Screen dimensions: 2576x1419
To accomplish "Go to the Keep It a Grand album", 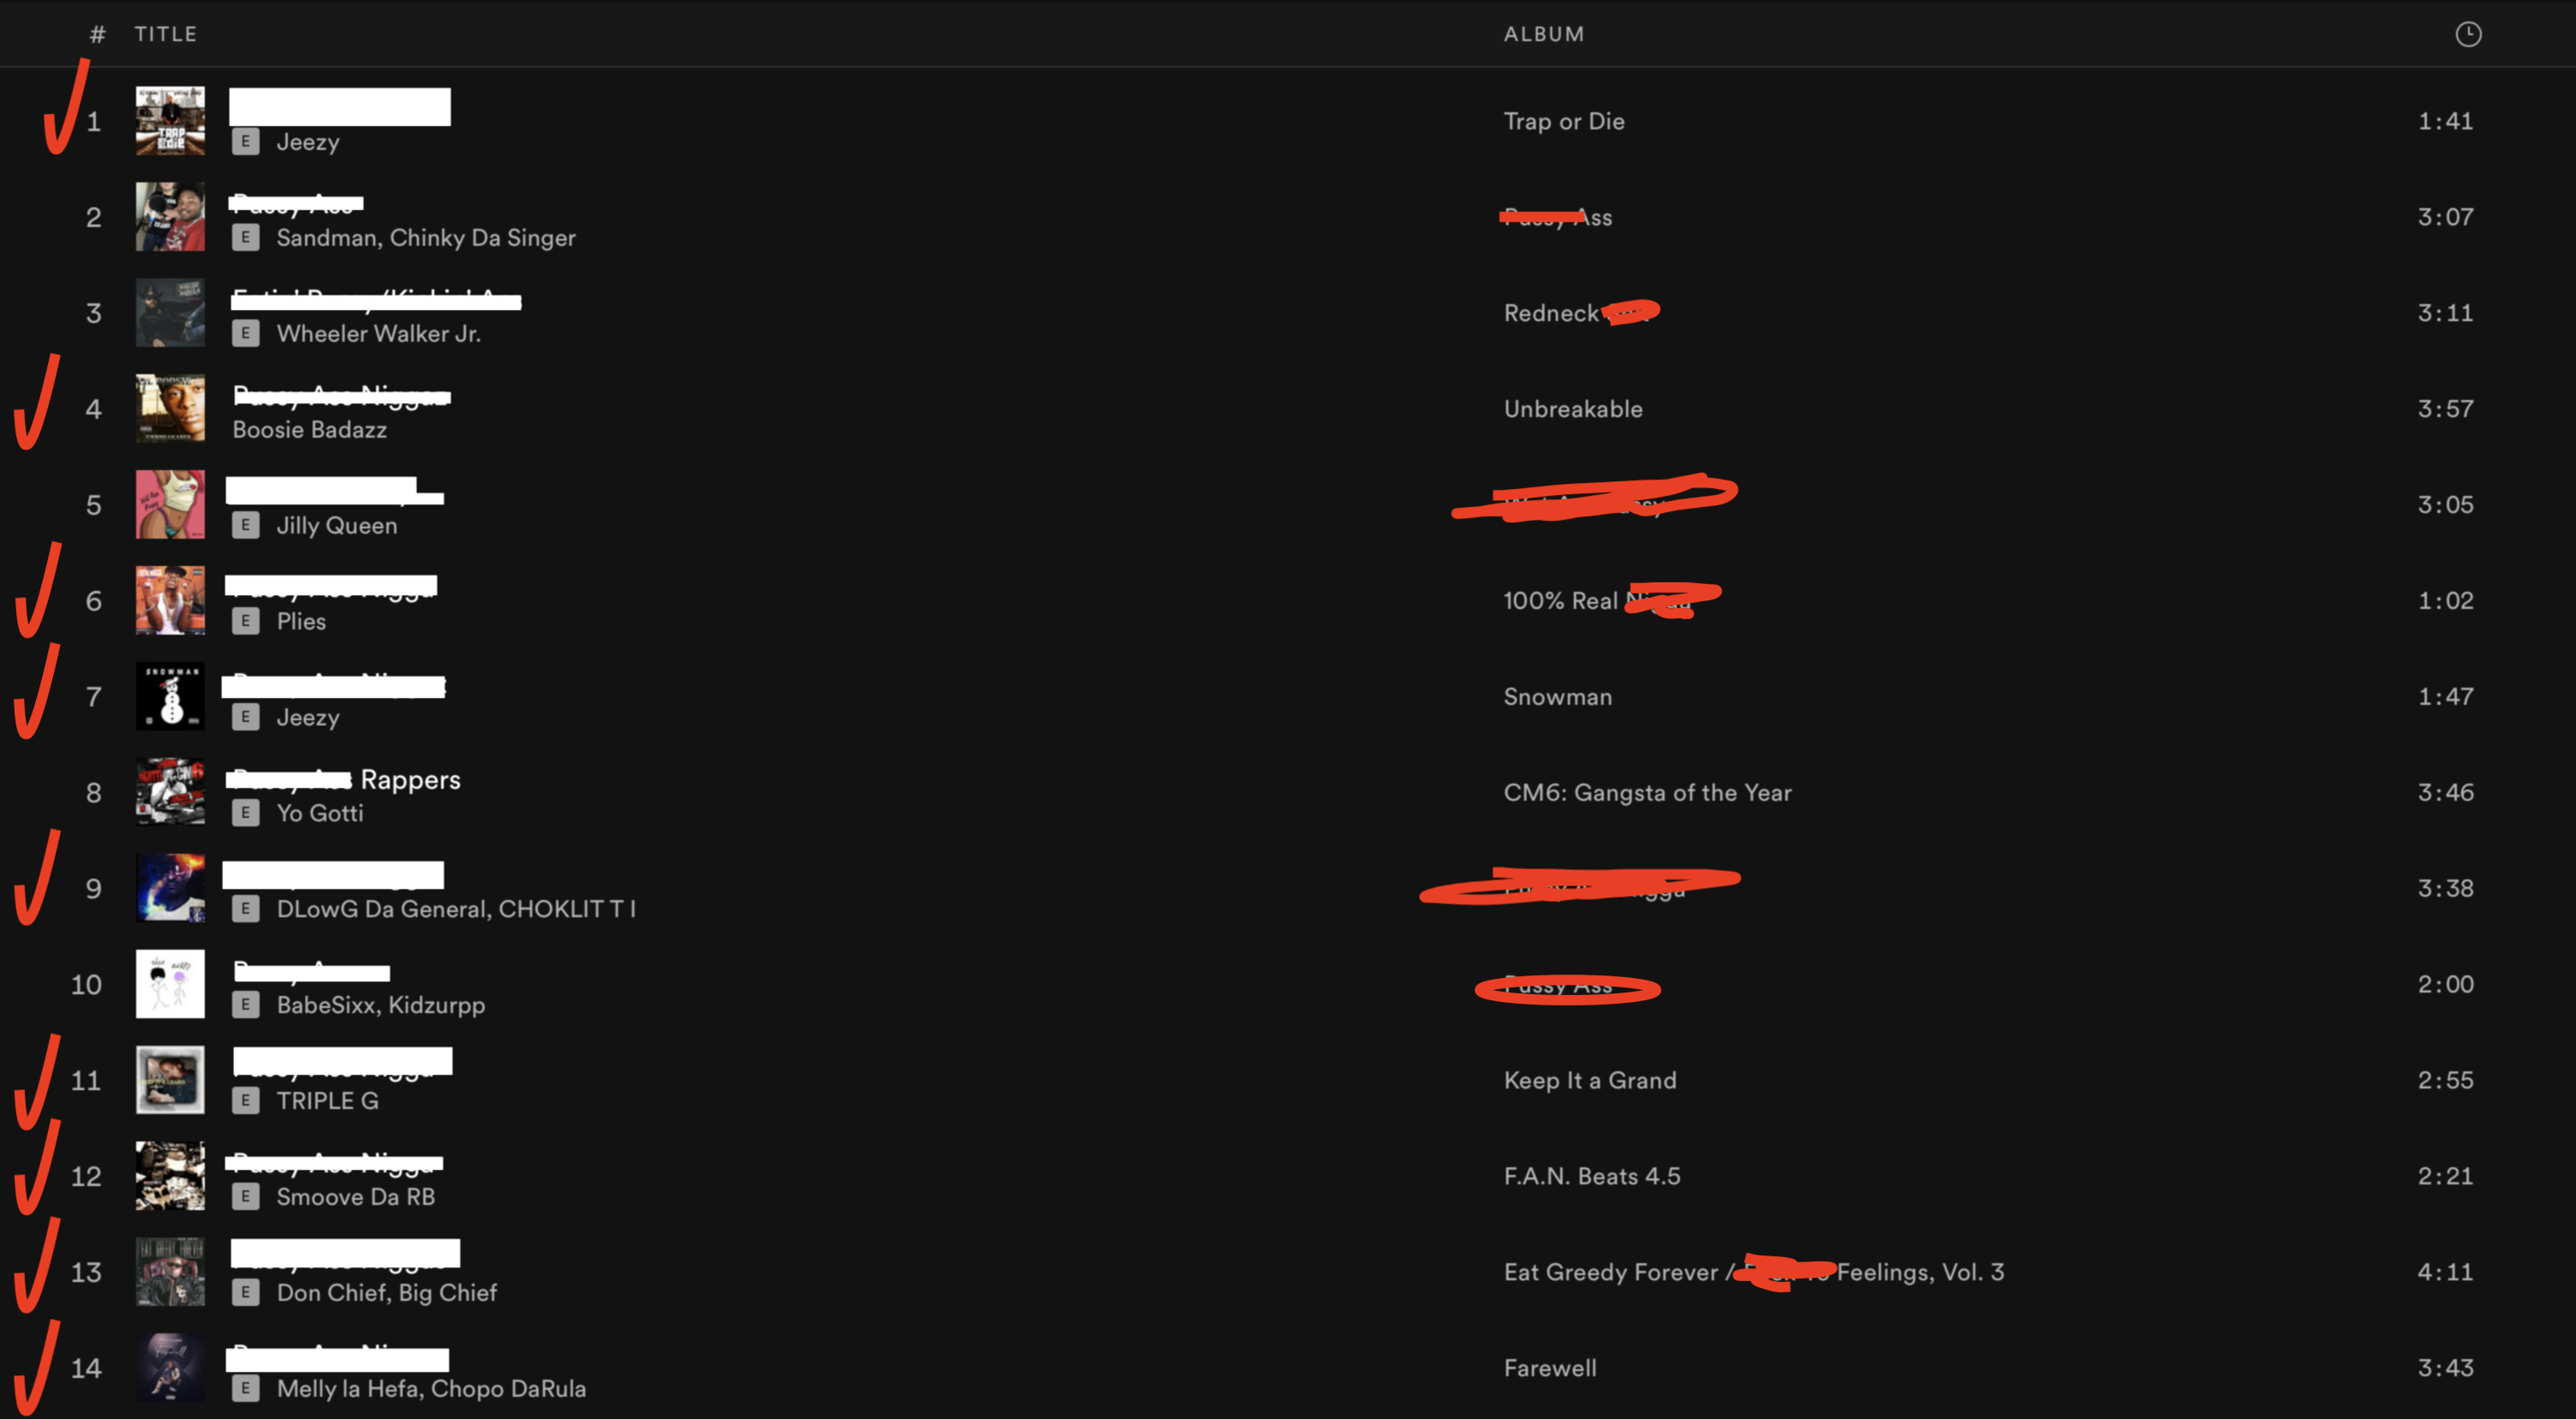I will tap(1589, 1080).
